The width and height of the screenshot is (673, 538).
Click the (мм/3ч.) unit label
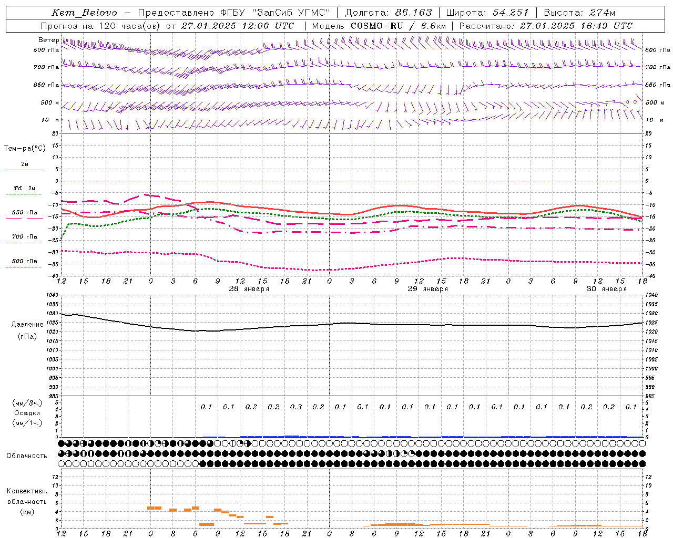(x=27, y=403)
